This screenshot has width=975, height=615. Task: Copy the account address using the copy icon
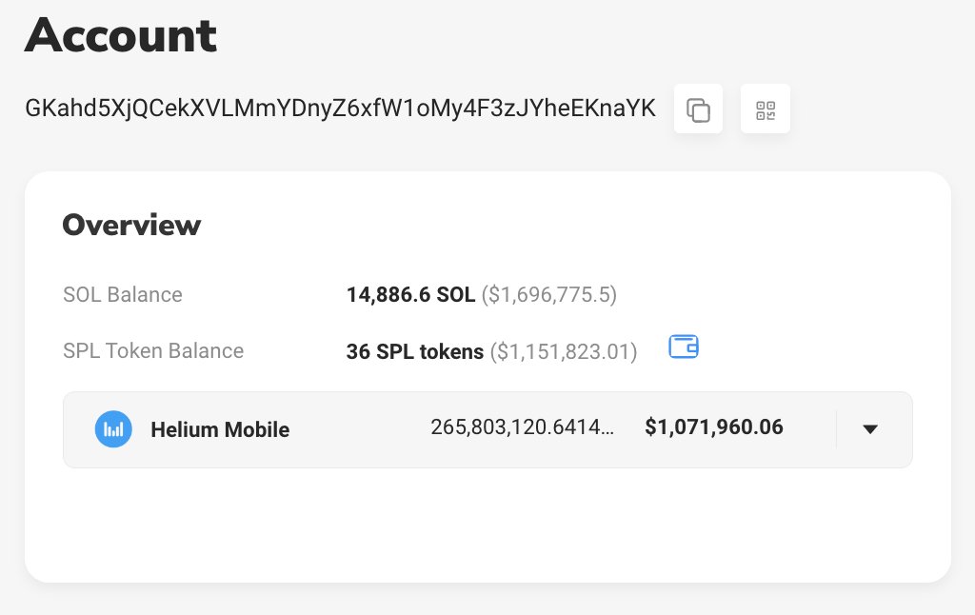(x=698, y=109)
